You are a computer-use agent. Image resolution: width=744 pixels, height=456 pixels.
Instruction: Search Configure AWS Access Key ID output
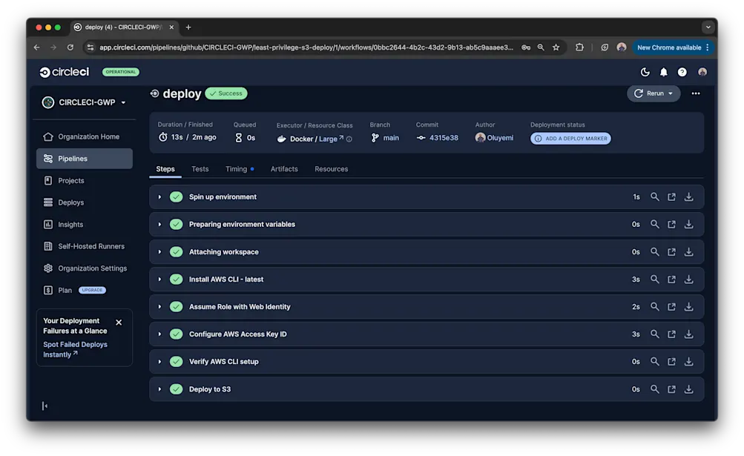[654, 334]
